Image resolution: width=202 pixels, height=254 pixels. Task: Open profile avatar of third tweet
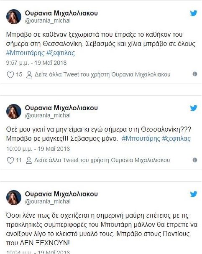(x=14, y=198)
